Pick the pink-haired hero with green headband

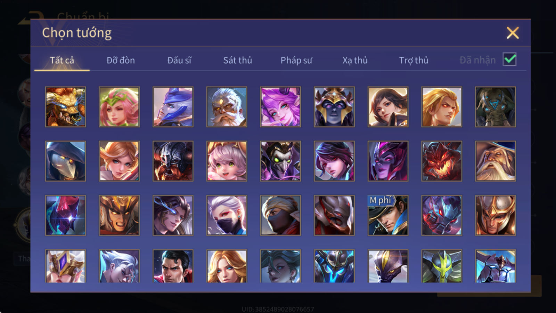point(119,107)
